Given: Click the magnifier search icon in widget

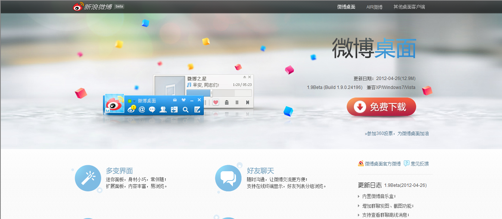Looking at the screenshot, I should click(185, 109).
